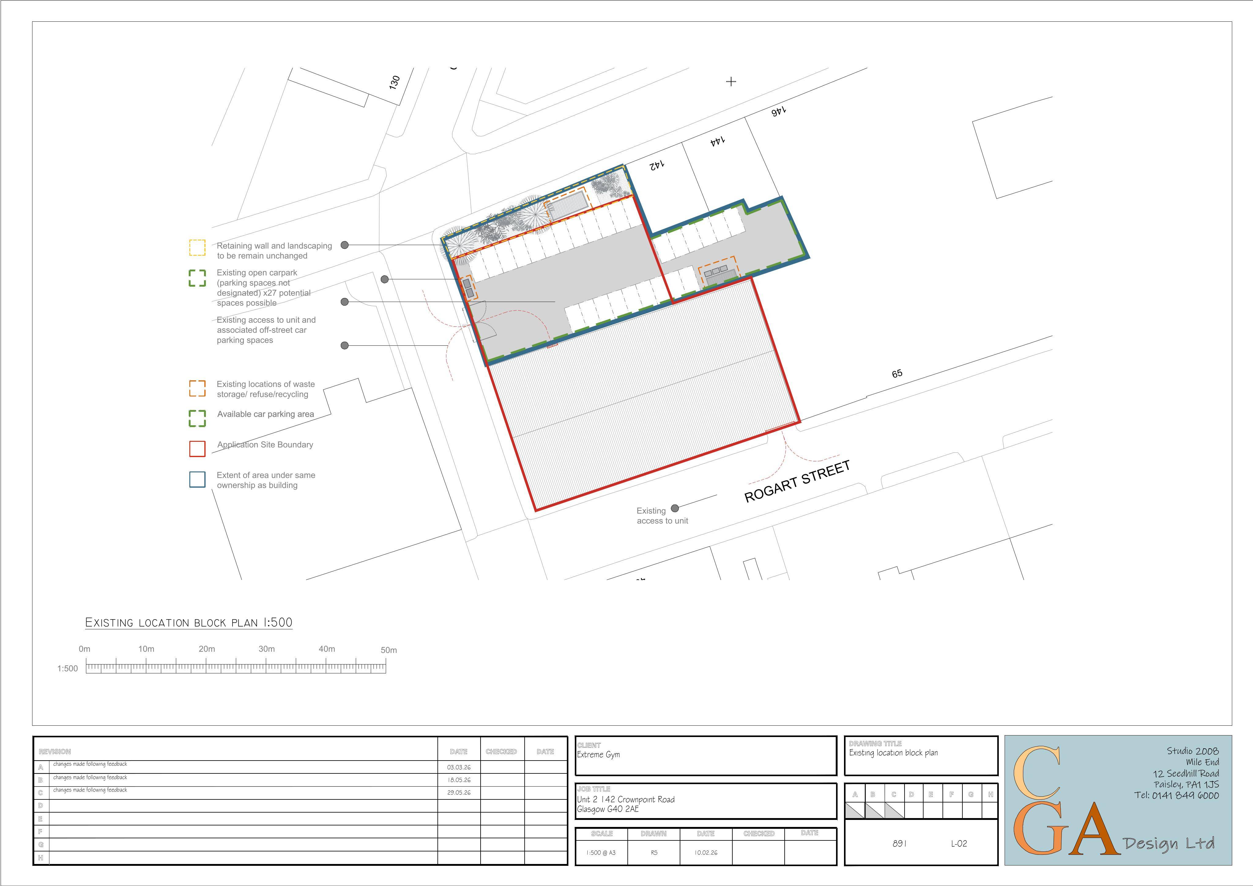Viewport: 1253px width, 886px height.
Task: Click the 'Application Site Boundary' legend text
Action: point(265,445)
